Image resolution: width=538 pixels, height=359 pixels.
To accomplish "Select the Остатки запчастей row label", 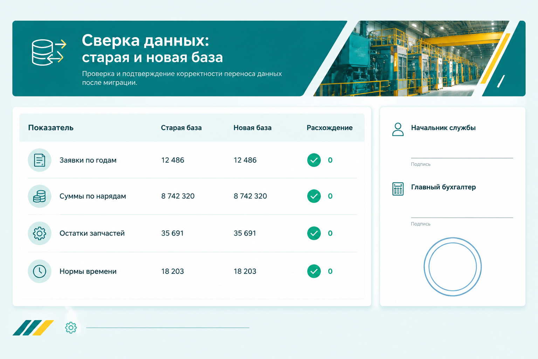I will [92, 233].
